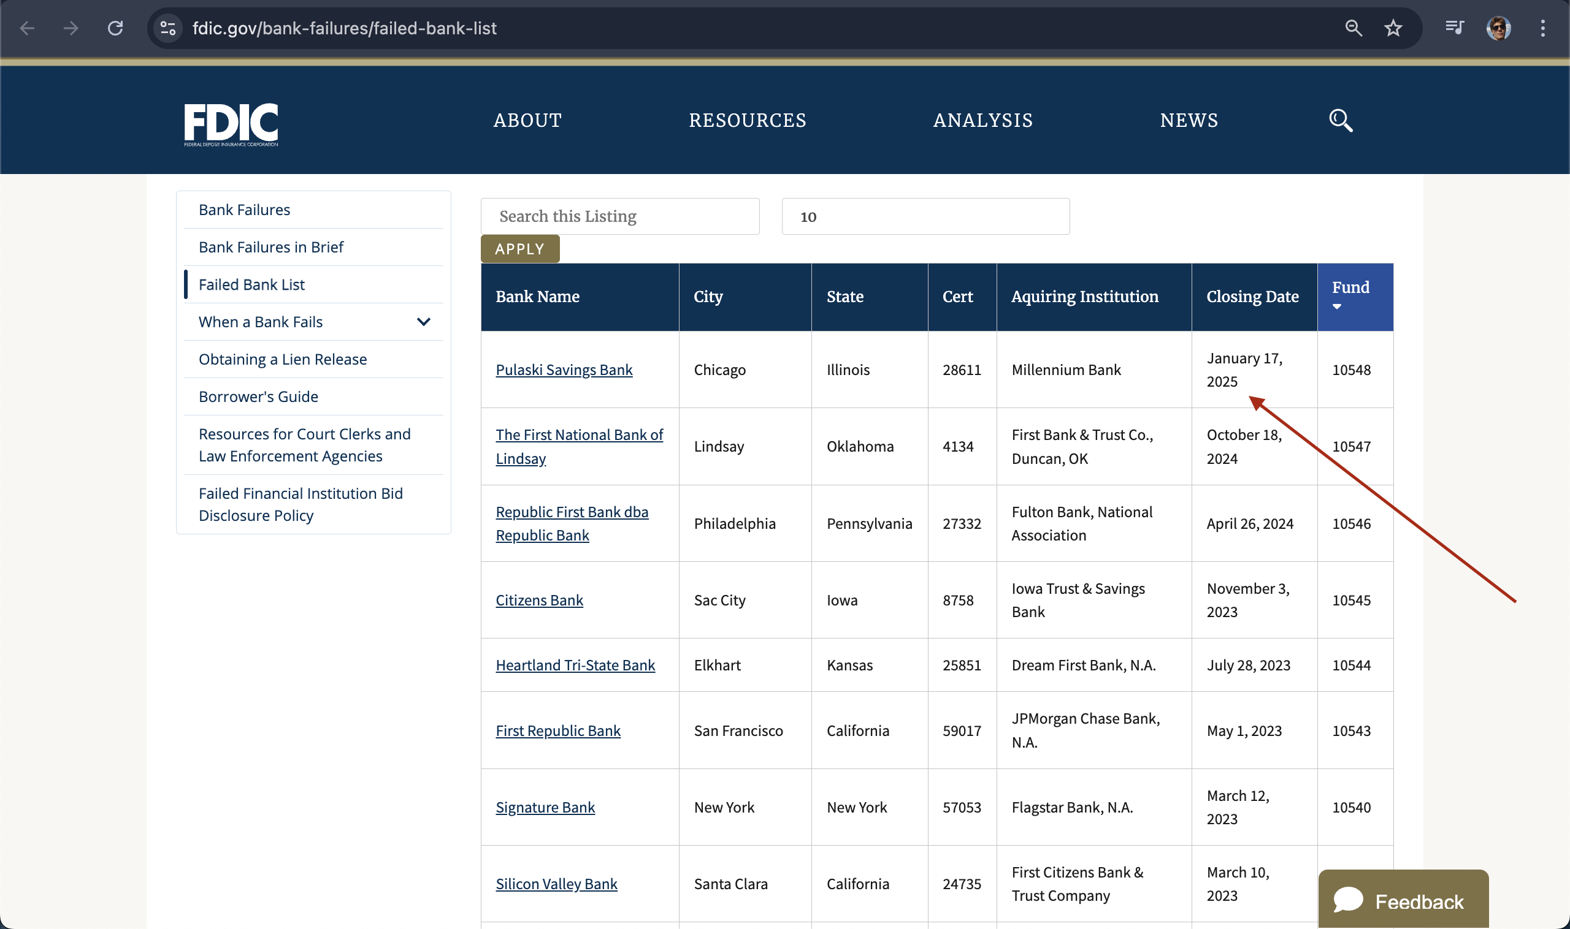Sort by State column header
1570x929 pixels.
(844, 297)
